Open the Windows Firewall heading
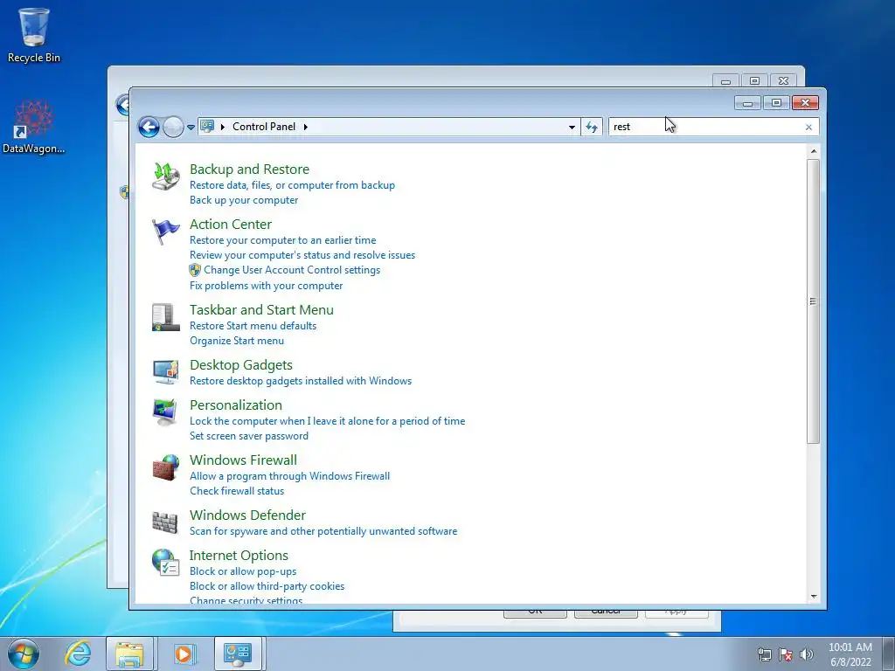 tap(243, 460)
